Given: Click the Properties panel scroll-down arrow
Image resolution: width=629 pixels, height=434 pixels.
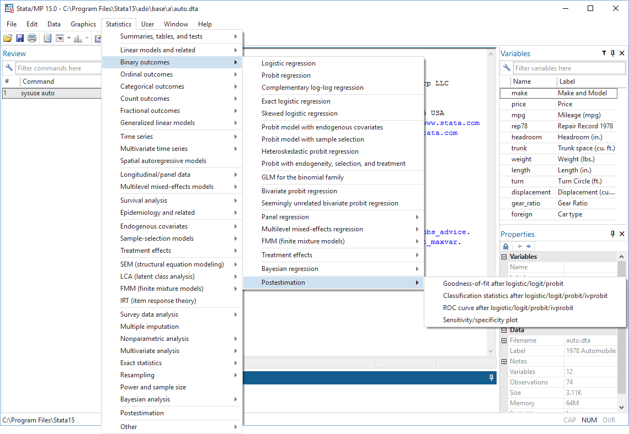Looking at the screenshot, I should click(621, 408).
